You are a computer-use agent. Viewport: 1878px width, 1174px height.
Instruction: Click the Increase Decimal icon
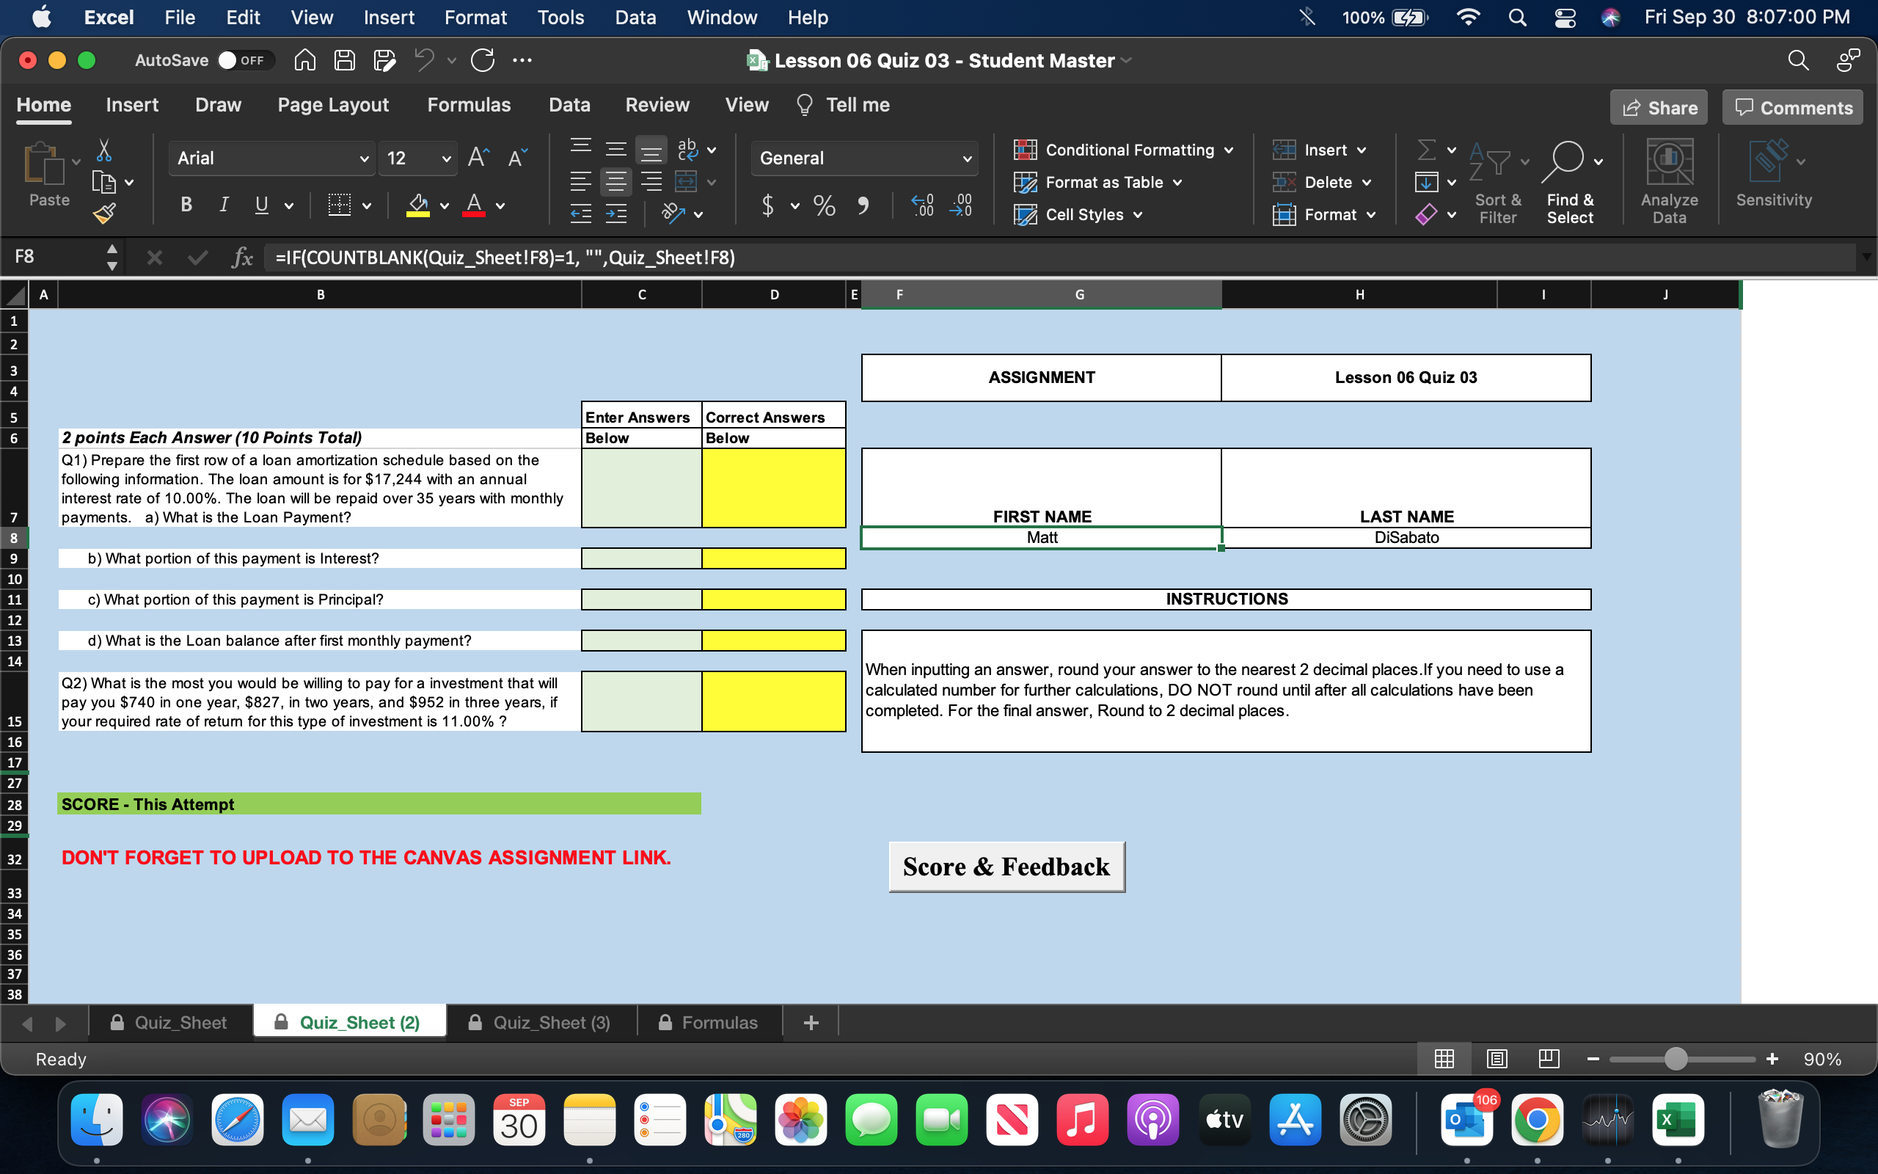point(922,205)
